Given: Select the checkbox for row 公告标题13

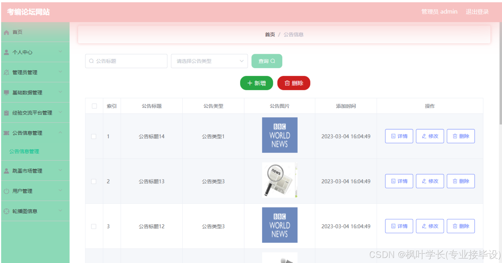Looking at the screenshot, I should (94, 181).
